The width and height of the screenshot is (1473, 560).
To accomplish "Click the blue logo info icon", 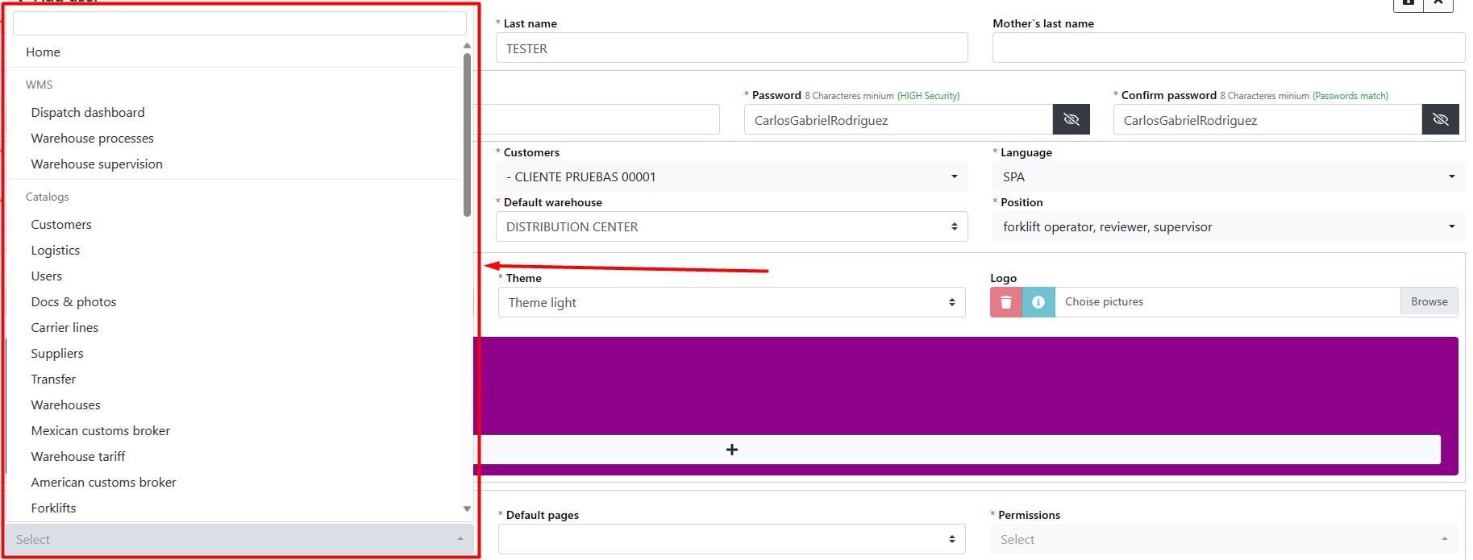I will (x=1038, y=302).
